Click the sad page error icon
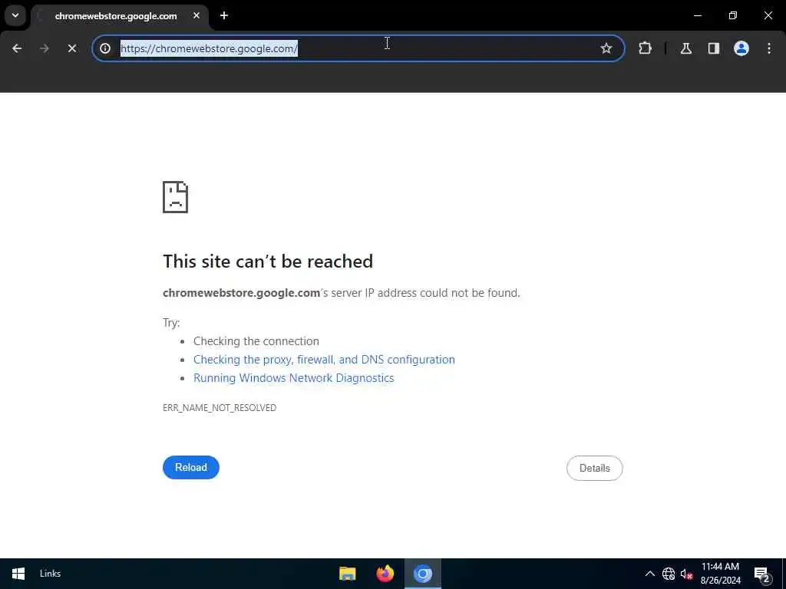 pyautogui.click(x=176, y=197)
